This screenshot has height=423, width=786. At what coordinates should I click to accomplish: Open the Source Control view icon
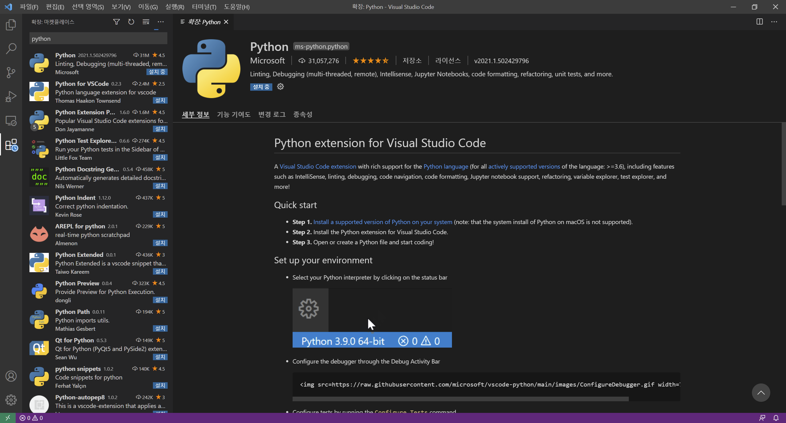tap(11, 73)
